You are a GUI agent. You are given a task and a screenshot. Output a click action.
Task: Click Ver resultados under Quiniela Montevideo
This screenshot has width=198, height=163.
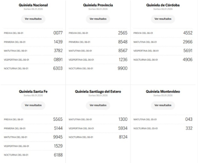pos(163,105)
